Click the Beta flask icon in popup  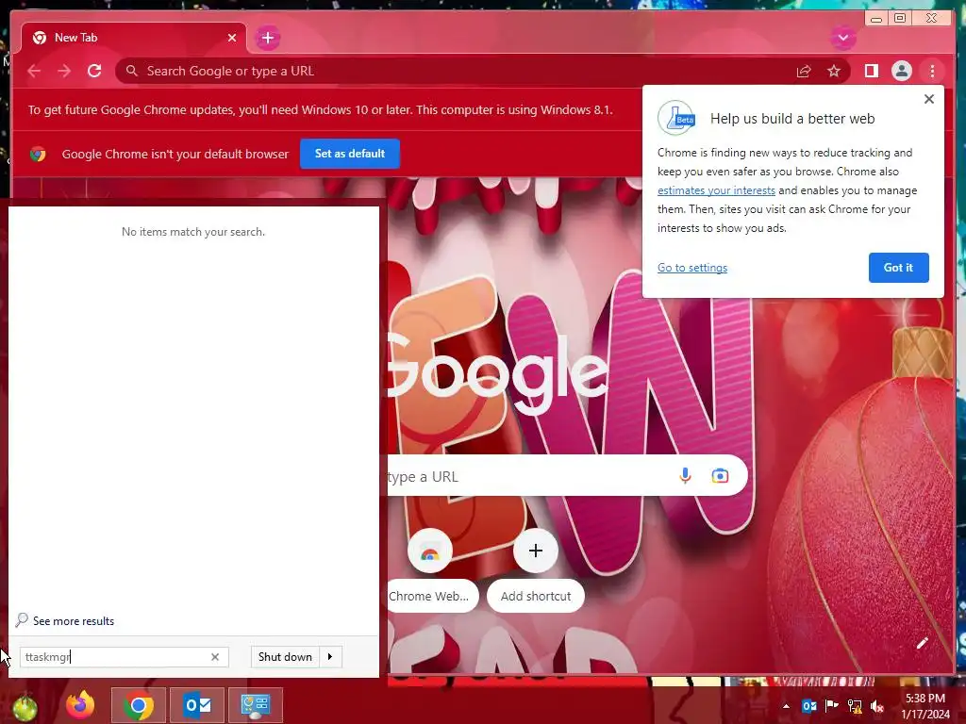tap(676, 118)
